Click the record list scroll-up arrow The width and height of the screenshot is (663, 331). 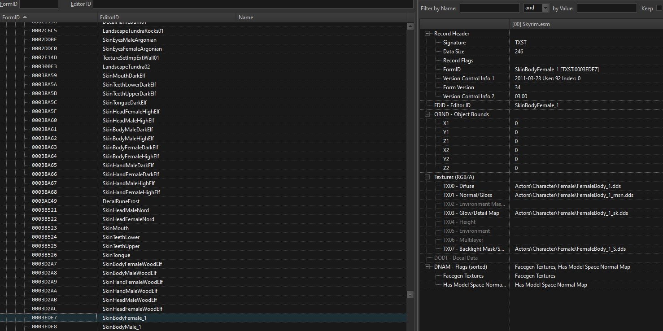tap(410, 26)
